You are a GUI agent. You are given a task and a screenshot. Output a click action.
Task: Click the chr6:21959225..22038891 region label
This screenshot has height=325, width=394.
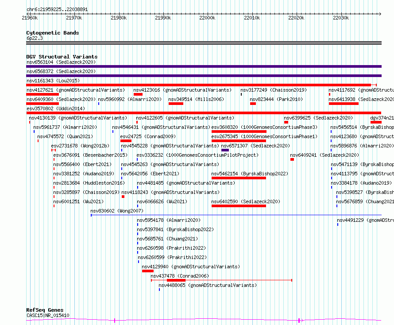click(57, 10)
